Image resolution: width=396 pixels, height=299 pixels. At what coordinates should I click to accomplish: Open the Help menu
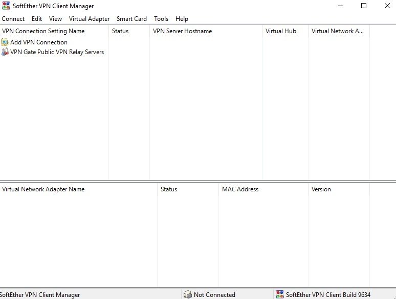click(x=182, y=19)
